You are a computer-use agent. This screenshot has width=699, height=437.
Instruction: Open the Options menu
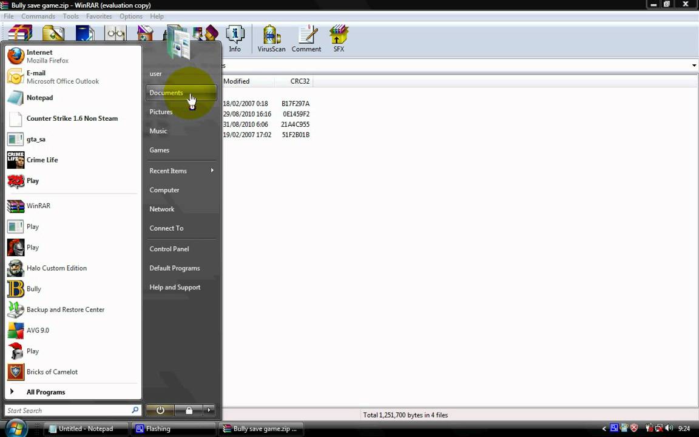(x=130, y=16)
